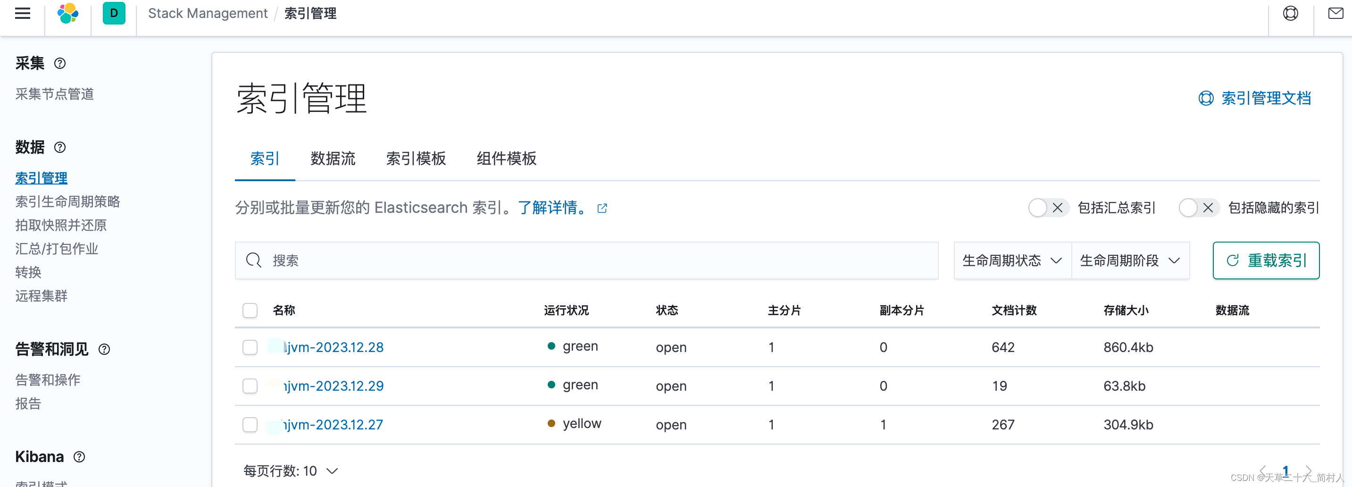
Task: Check the select-all header checkbox
Action: click(x=250, y=310)
